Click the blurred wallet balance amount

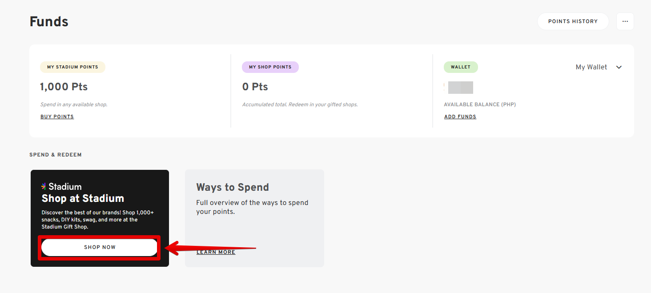460,88
